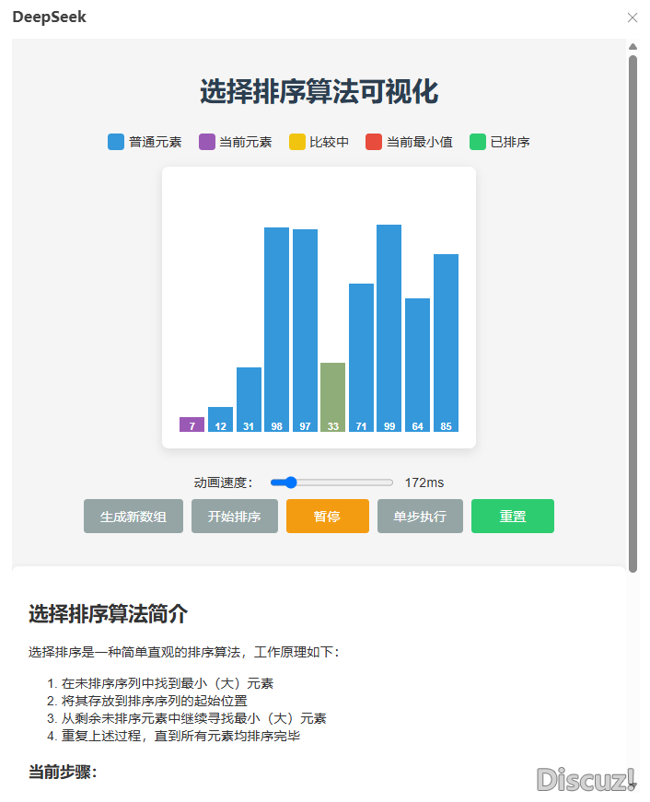650x802 pixels.
Task: Click the yellow 比较中 legend swatch
Action: pos(297,142)
